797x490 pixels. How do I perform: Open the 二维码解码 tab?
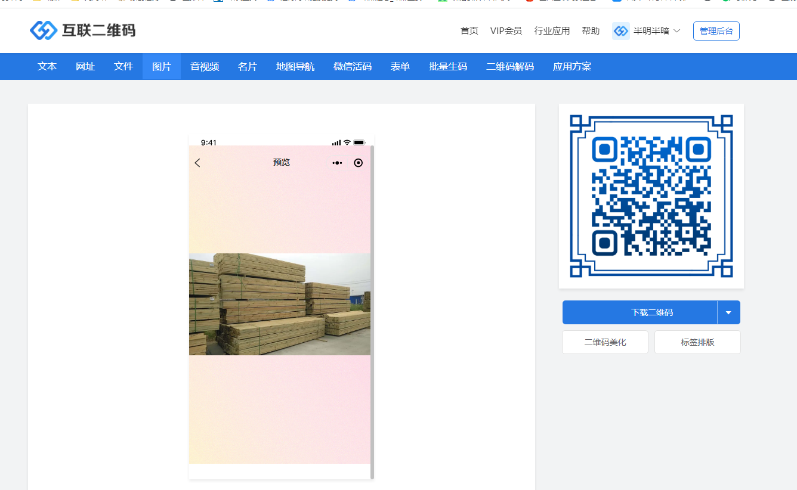click(510, 66)
